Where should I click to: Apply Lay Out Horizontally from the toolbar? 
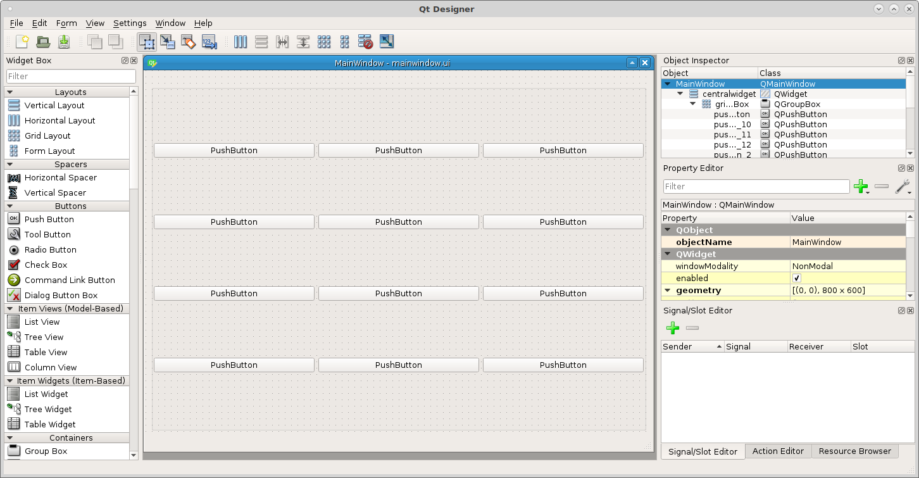(241, 42)
